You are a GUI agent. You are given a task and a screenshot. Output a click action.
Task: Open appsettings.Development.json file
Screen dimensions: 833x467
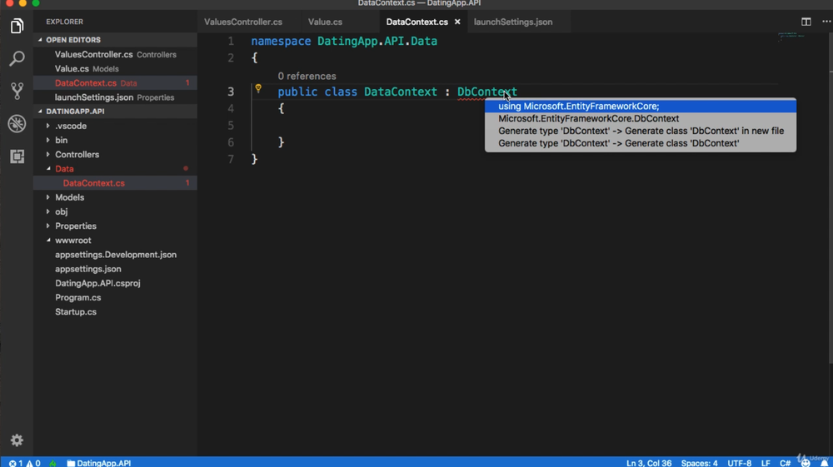coord(115,255)
